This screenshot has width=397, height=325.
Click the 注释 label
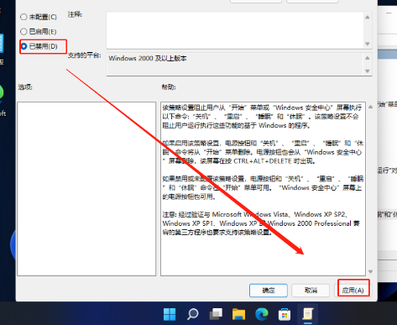75,14
